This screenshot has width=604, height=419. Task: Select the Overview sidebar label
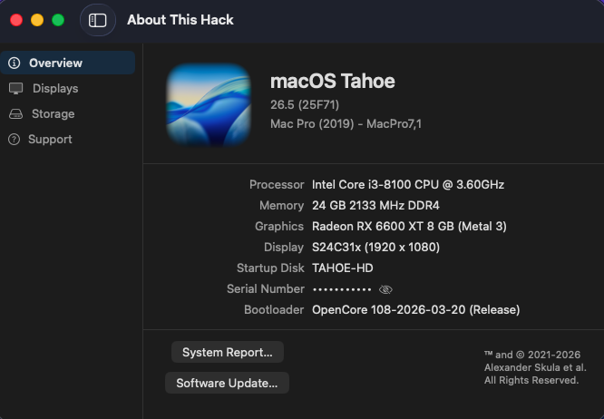pyautogui.click(x=56, y=63)
